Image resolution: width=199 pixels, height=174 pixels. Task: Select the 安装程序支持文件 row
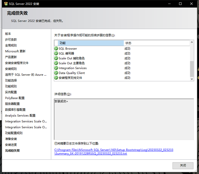(x=122, y=78)
